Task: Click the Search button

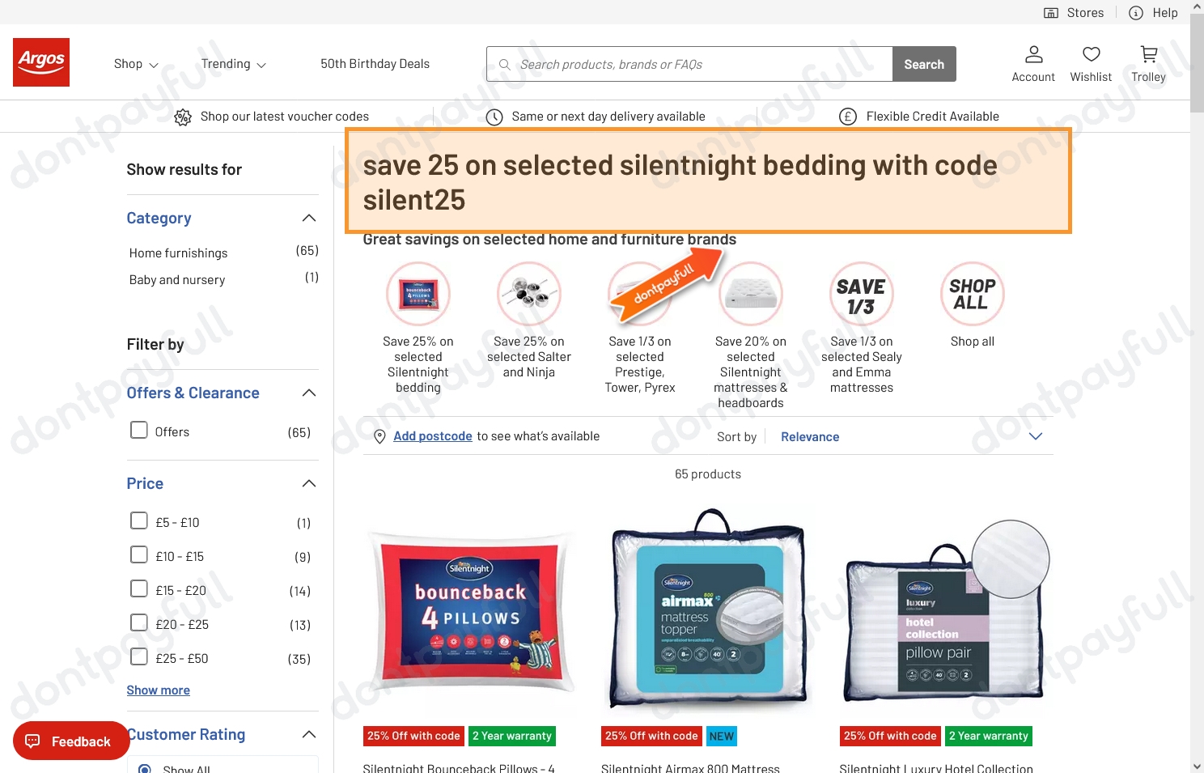Action: click(924, 64)
